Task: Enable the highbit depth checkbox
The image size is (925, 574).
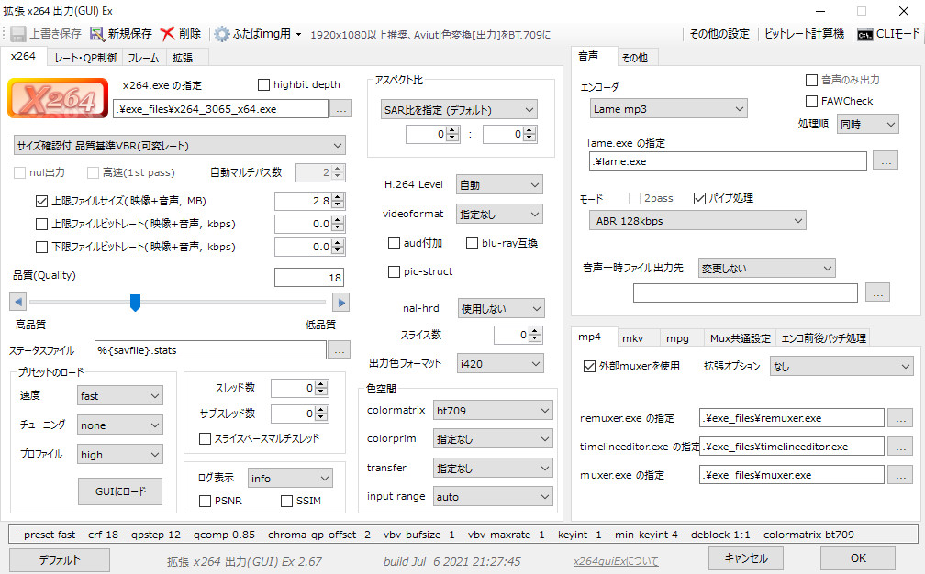Action: coord(264,85)
